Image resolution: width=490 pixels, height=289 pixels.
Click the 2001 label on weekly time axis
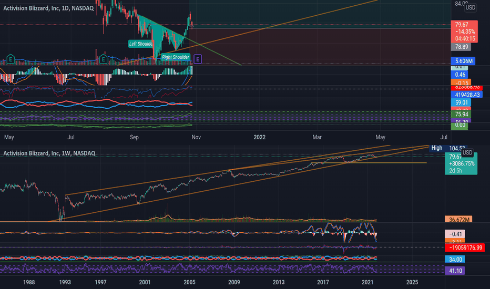[x=145, y=282]
